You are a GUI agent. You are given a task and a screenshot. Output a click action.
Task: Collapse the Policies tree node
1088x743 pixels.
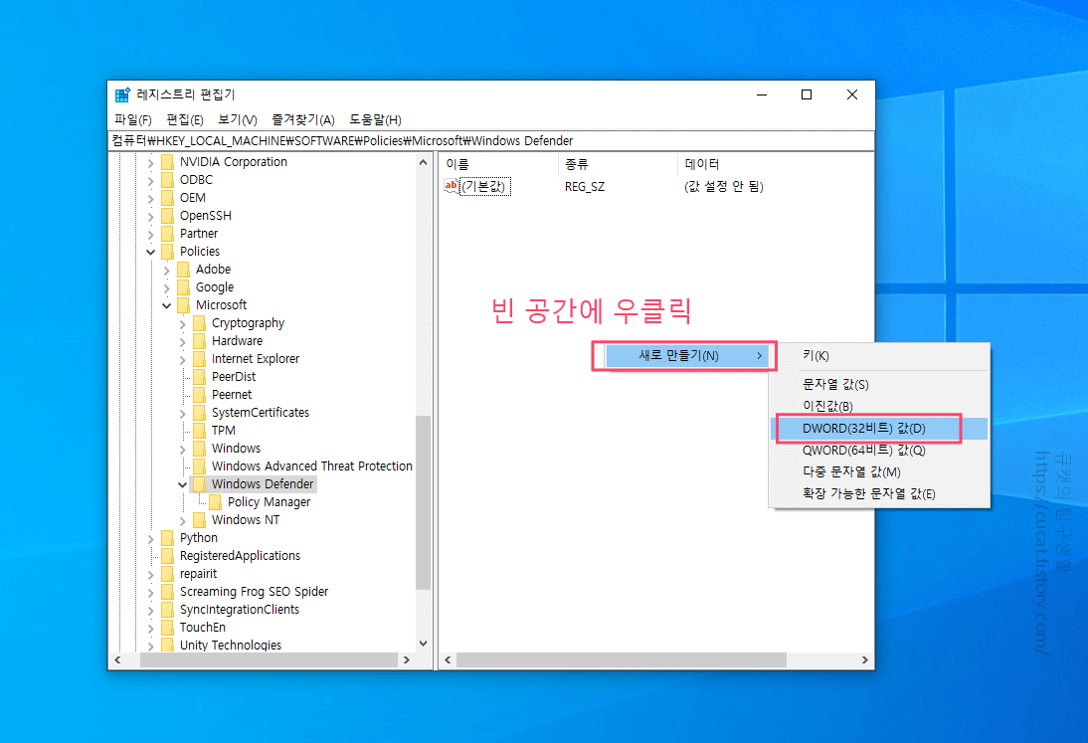150,251
